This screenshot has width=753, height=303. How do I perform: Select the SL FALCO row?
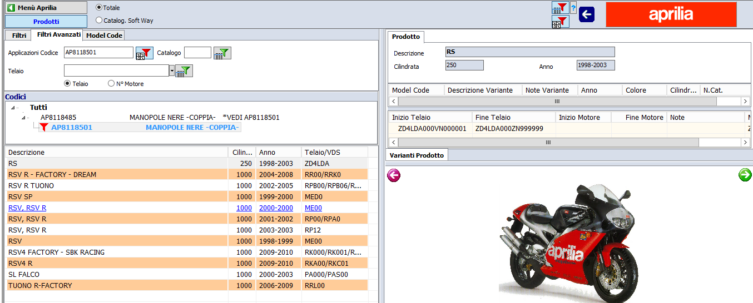187,274
